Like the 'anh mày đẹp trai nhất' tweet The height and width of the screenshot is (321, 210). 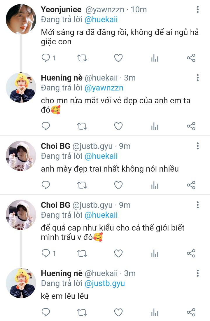pyautogui.click(x=118, y=185)
